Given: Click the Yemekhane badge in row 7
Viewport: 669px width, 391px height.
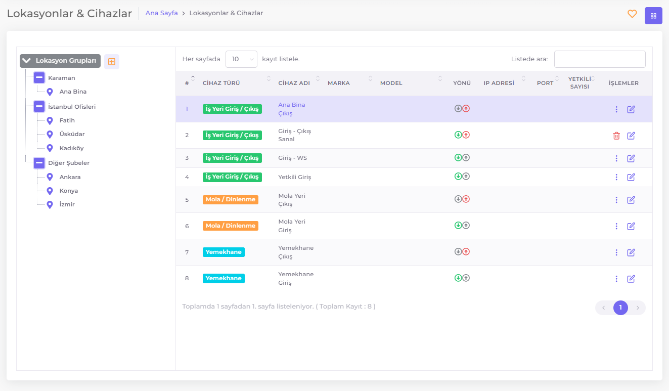Looking at the screenshot, I should point(224,252).
